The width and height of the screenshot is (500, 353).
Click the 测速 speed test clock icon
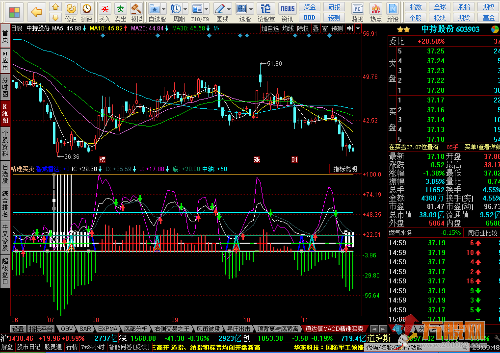pos(86,9)
